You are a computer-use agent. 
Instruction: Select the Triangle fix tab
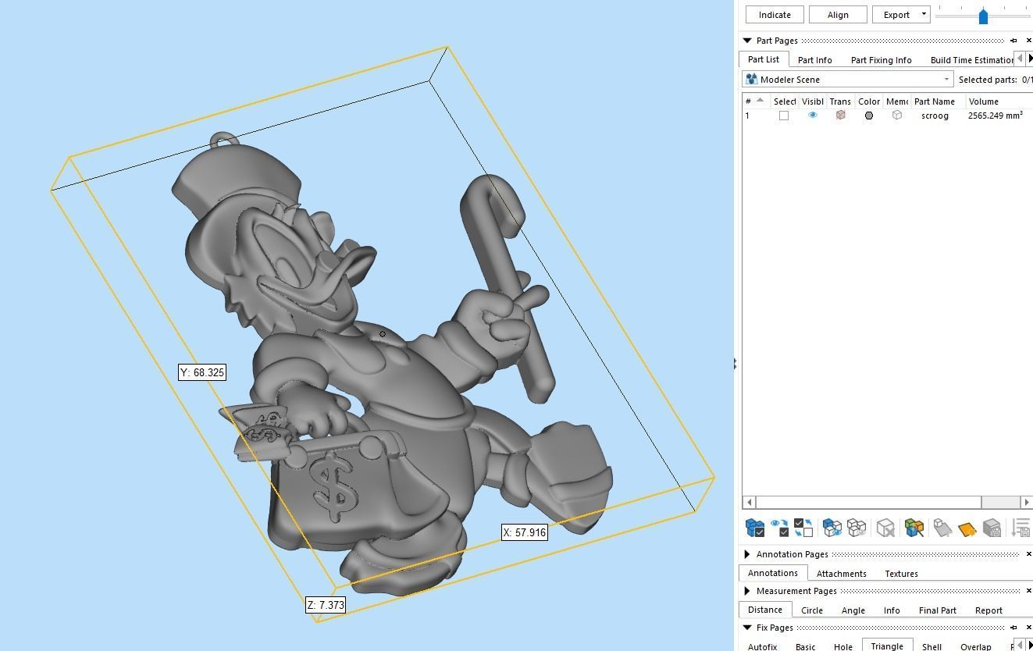coord(887,646)
